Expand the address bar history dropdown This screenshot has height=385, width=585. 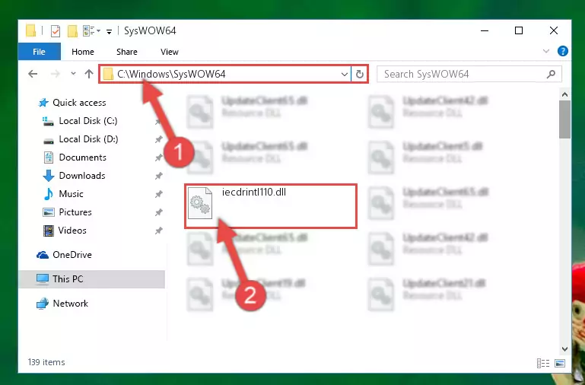[345, 75]
